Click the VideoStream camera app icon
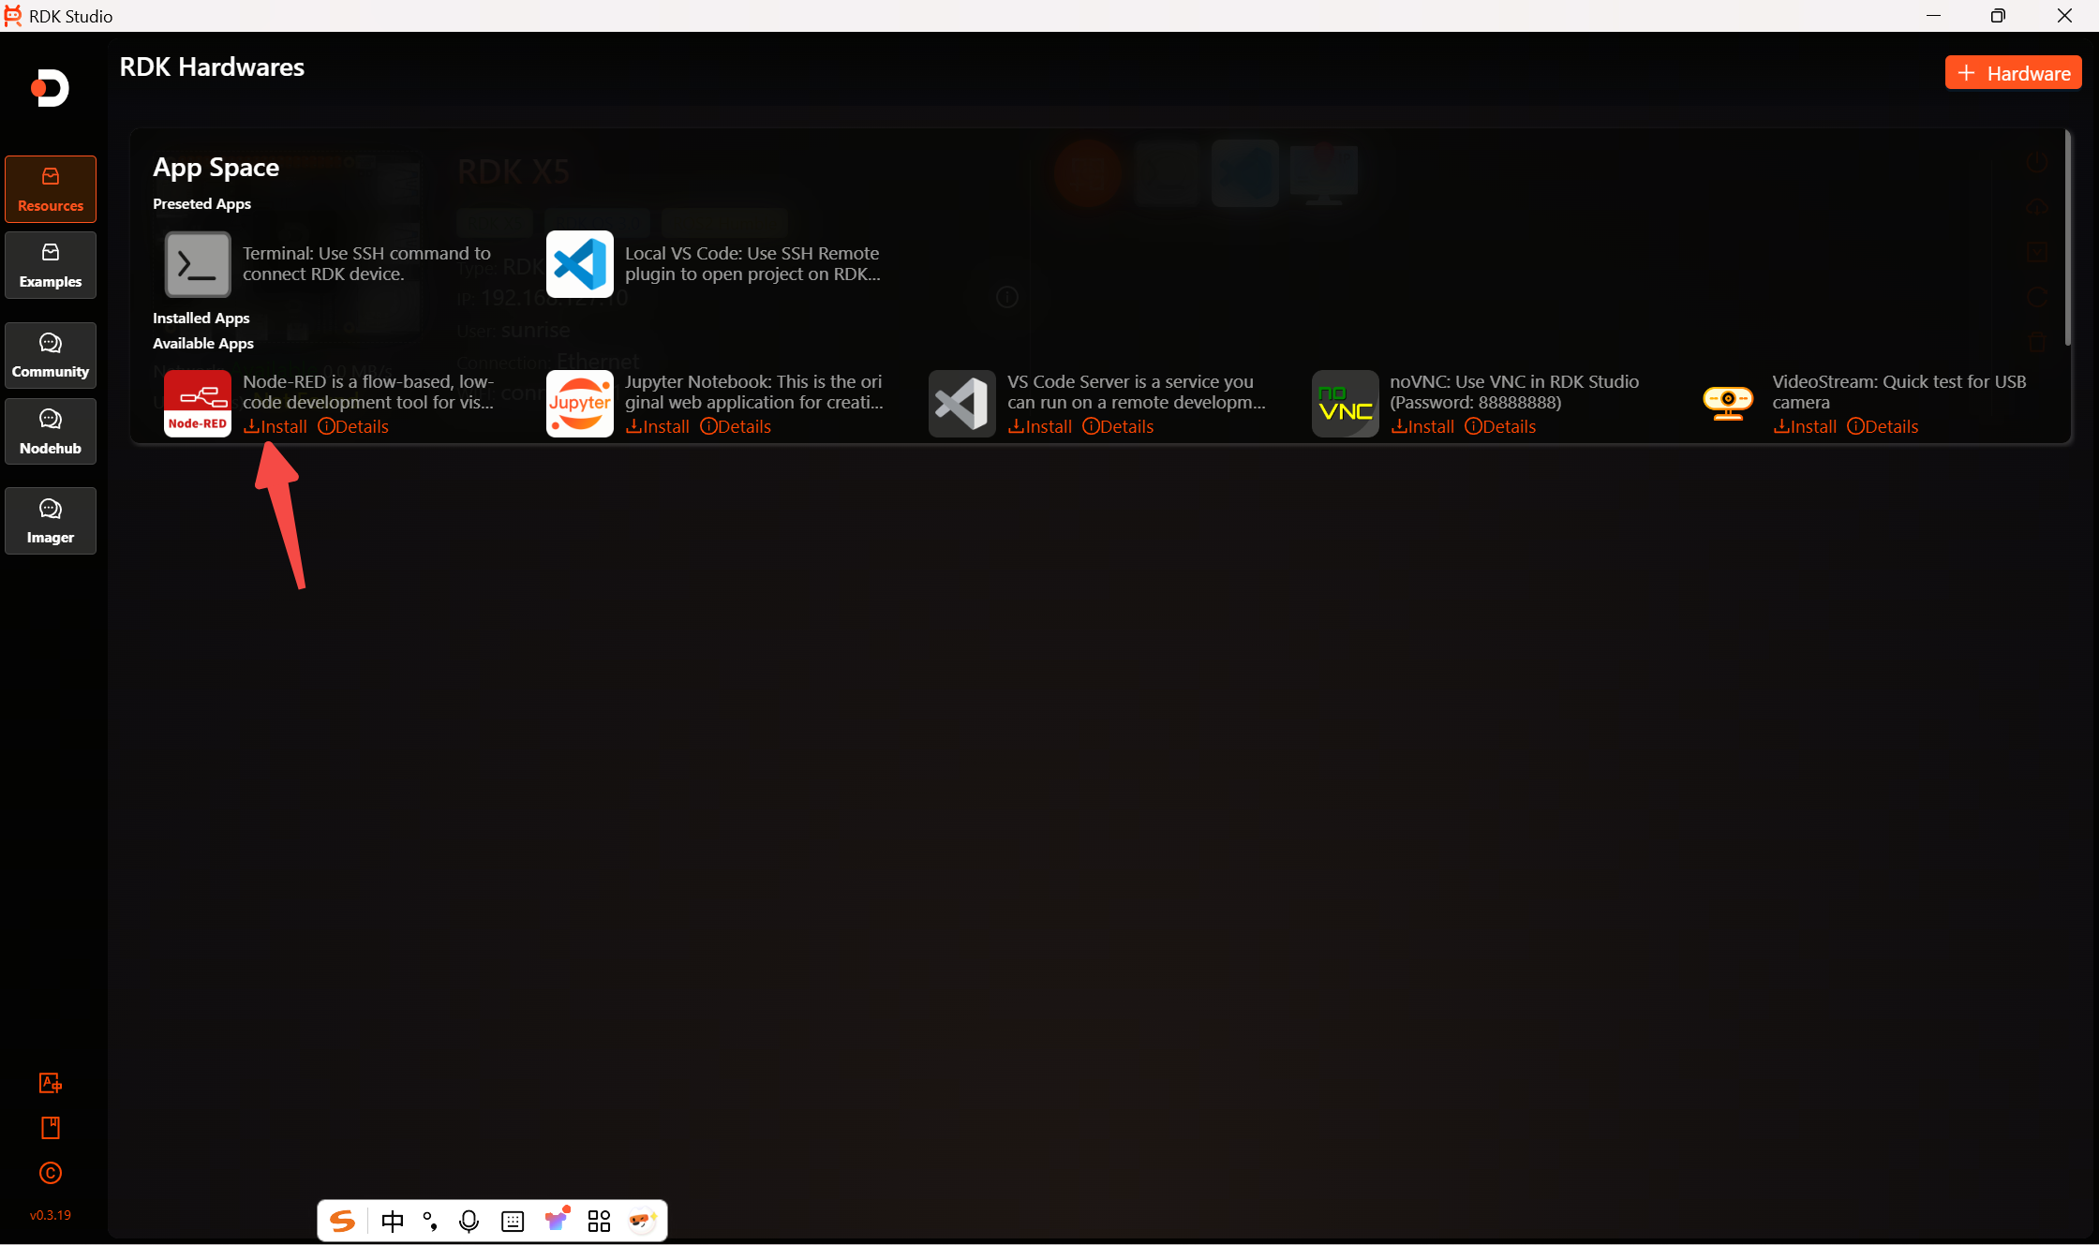Image resolution: width=2099 pixels, height=1245 pixels. coord(1727,404)
